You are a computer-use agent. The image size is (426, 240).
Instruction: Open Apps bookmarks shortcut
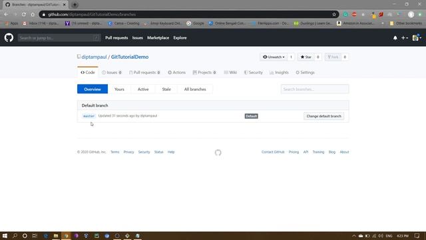click(11, 23)
